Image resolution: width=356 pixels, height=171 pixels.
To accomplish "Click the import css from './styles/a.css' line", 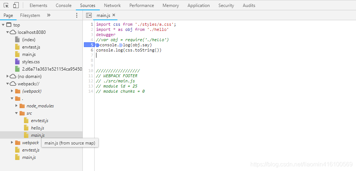I will click(136, 24).
